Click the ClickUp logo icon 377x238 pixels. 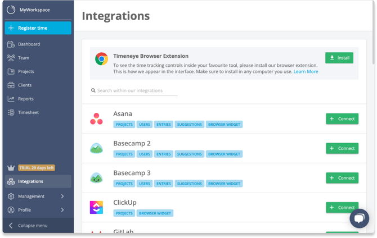tap(96, 208)
